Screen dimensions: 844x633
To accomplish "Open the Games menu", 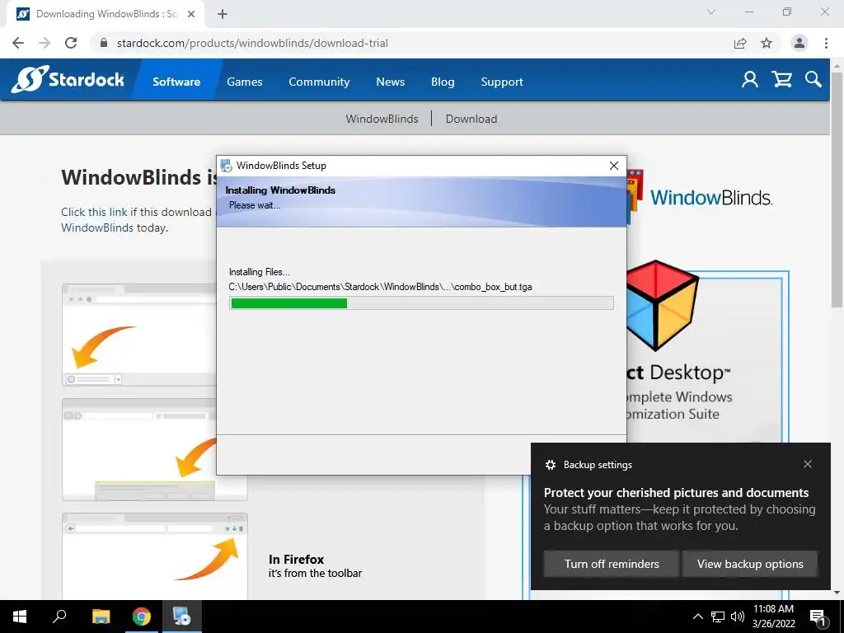I will 244,82.
